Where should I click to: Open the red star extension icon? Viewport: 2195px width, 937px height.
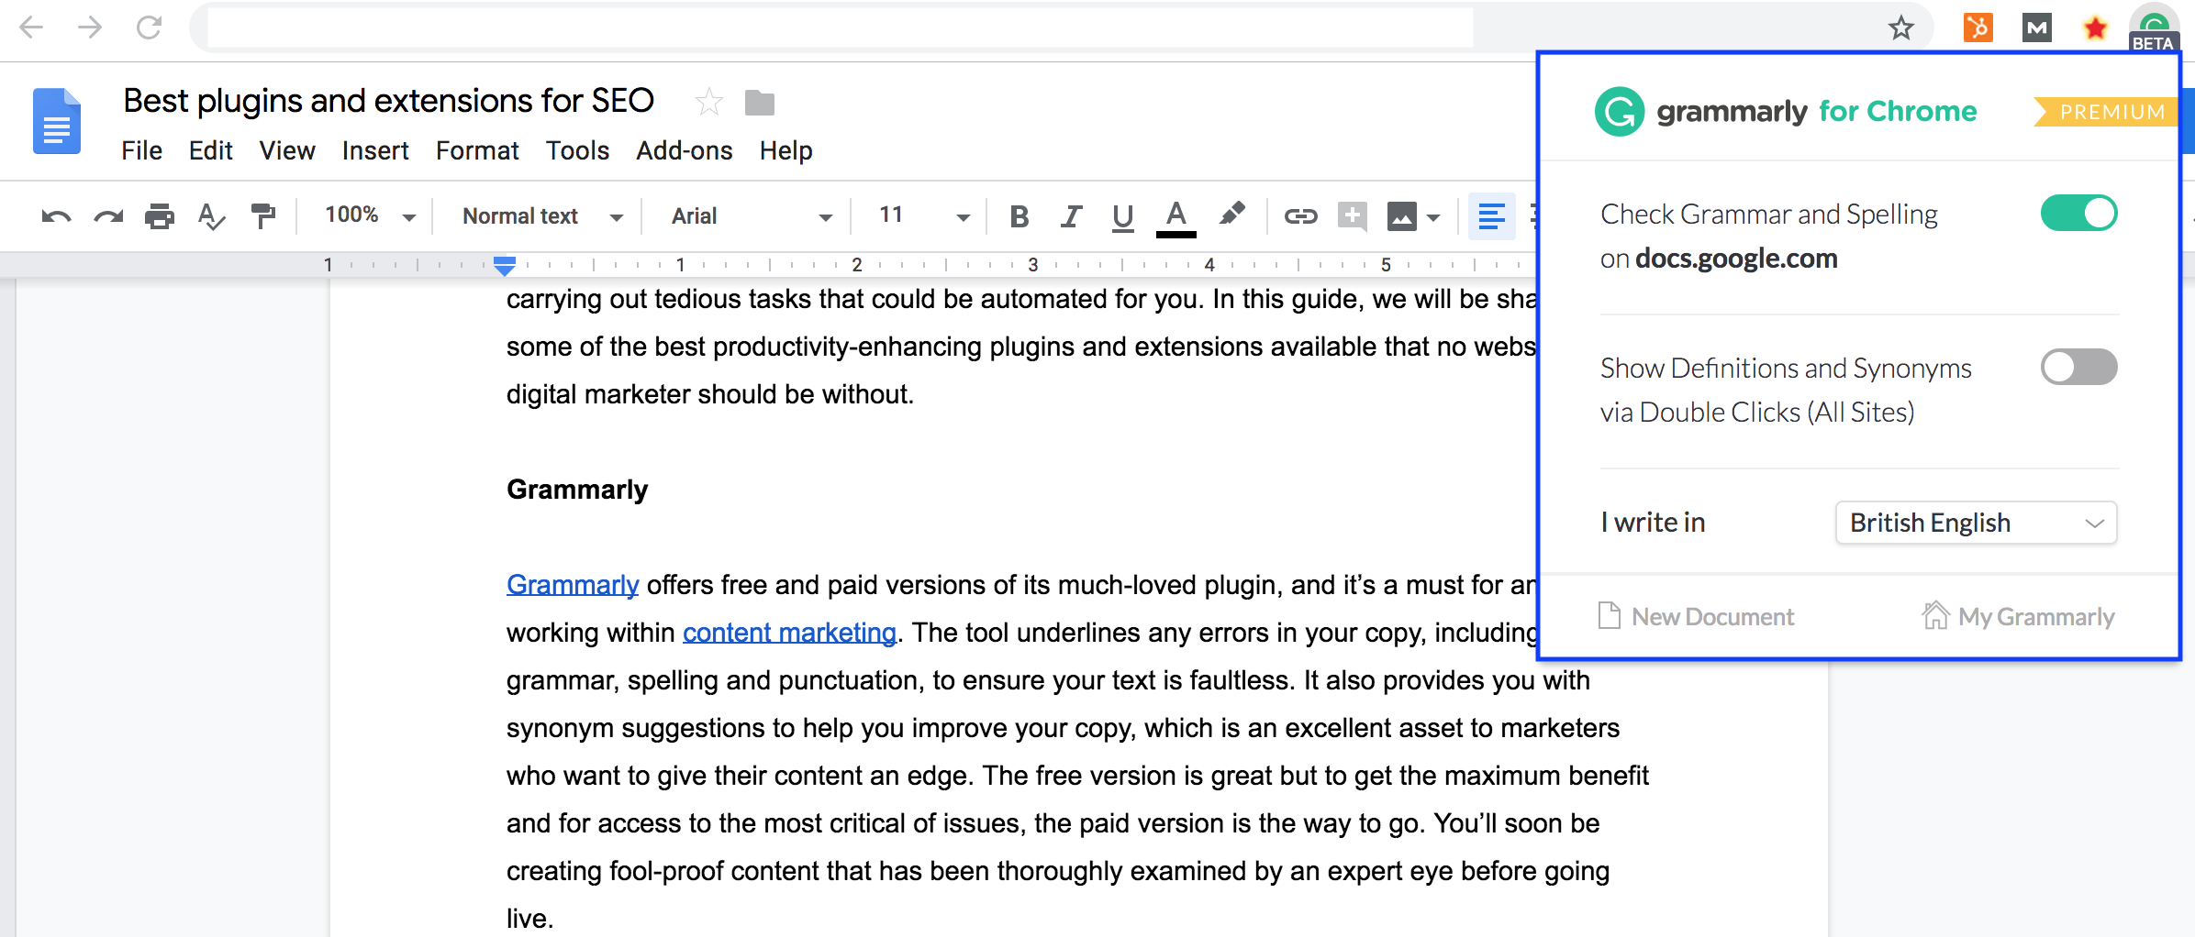tap(2095, 28)
